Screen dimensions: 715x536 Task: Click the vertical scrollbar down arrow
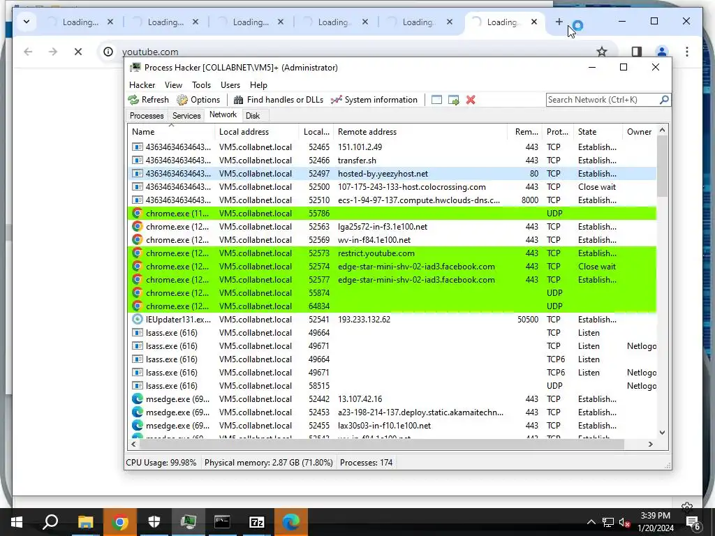pyautogui.click(x=662, y=433)
